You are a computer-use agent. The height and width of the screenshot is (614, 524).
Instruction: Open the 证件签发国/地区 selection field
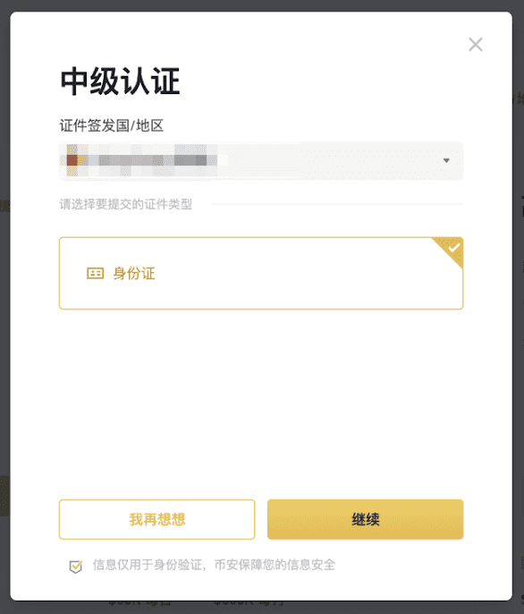point(261,160)
